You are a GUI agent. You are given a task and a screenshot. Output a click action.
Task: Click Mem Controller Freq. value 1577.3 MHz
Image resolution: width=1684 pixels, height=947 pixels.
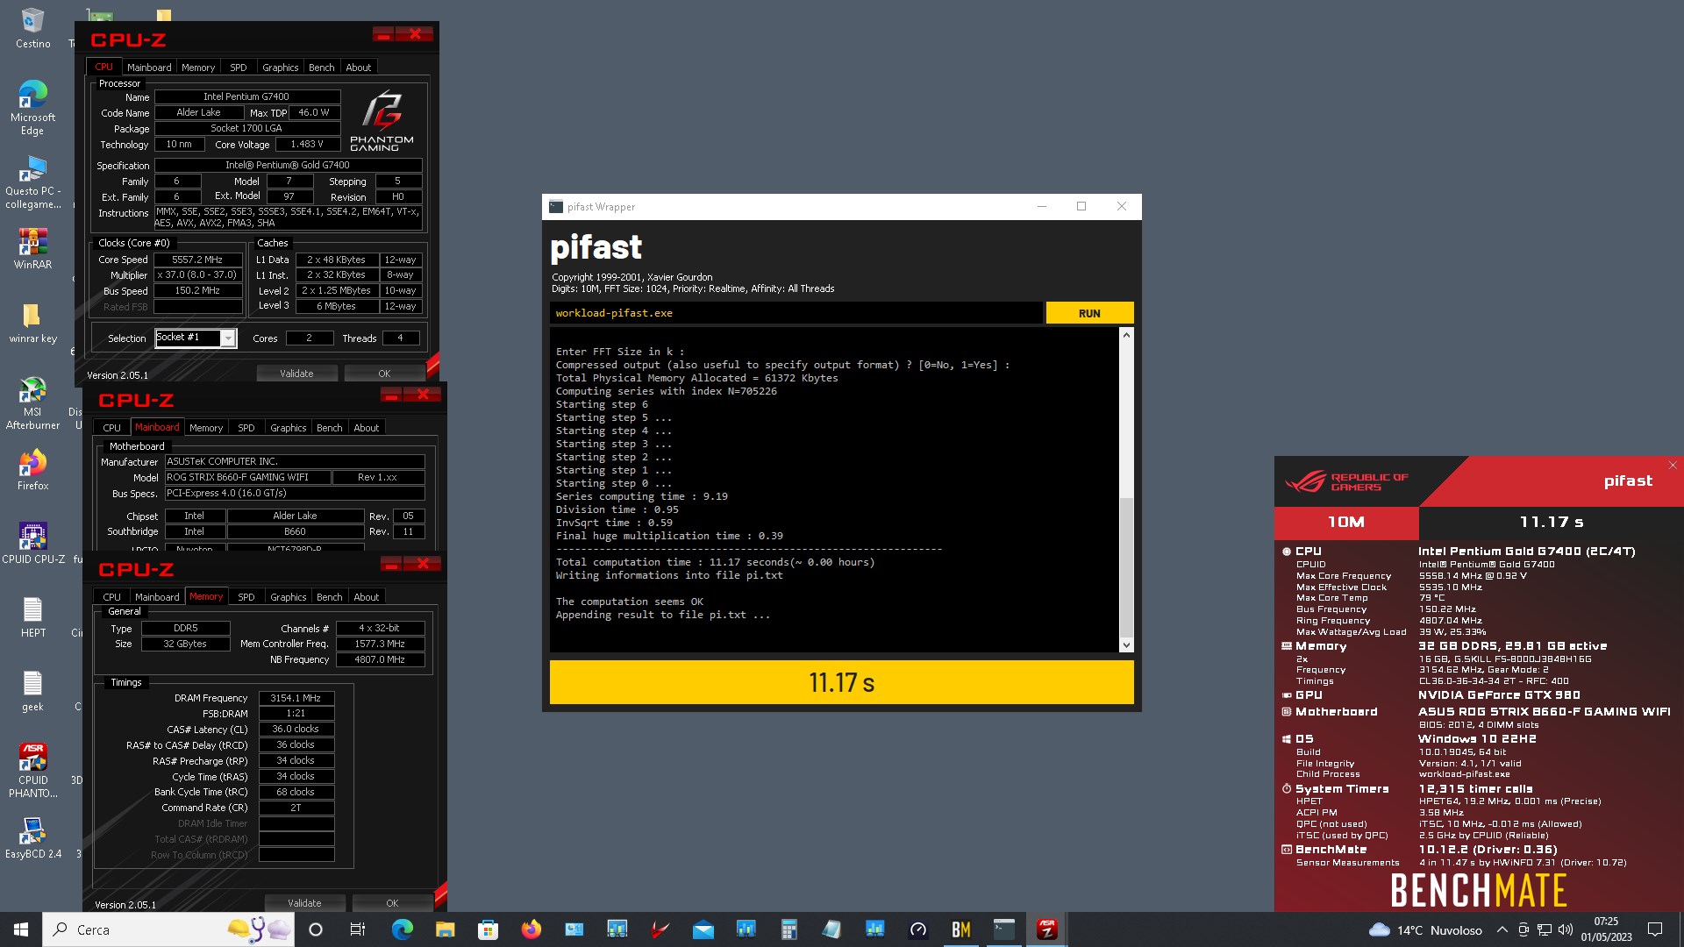pos(380,644)
